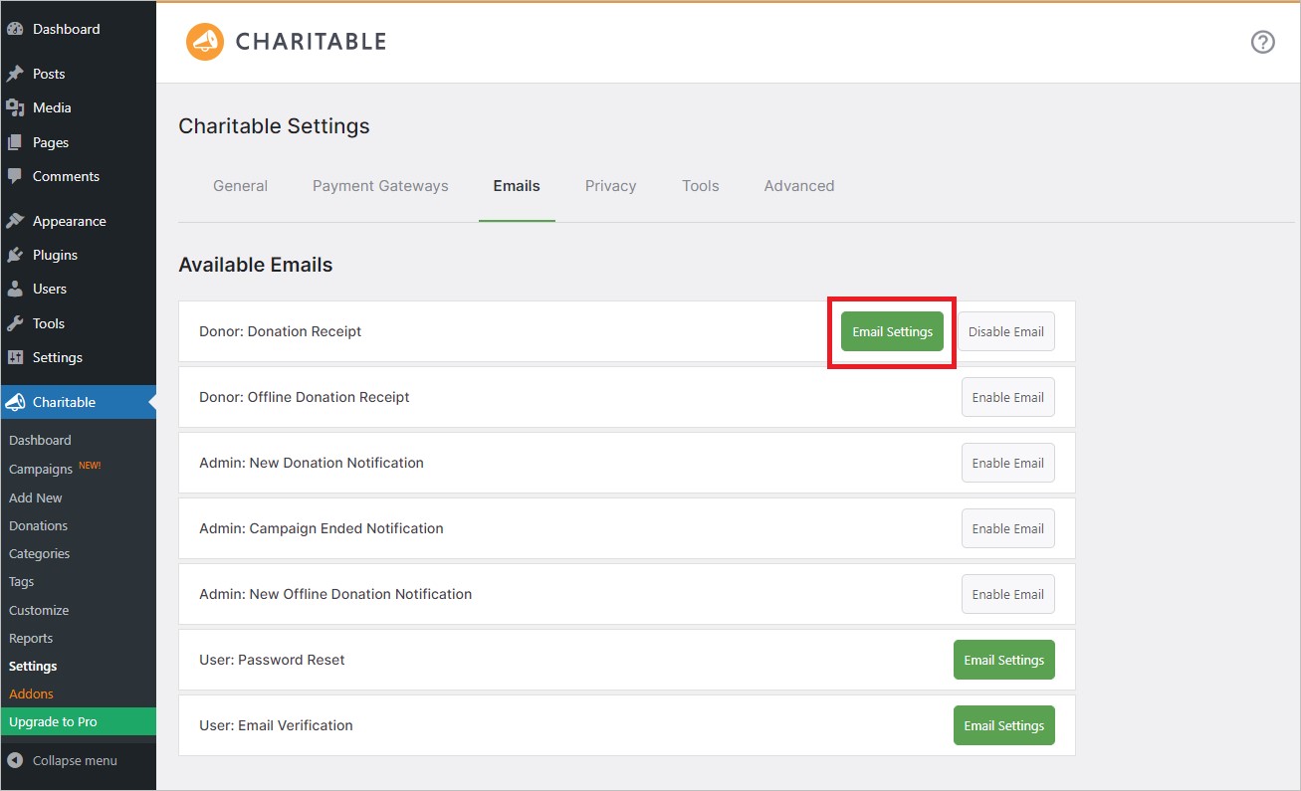Select the Comments bubble icon
This screenshot has width=1301, height=791.
(x=16, y=176)
